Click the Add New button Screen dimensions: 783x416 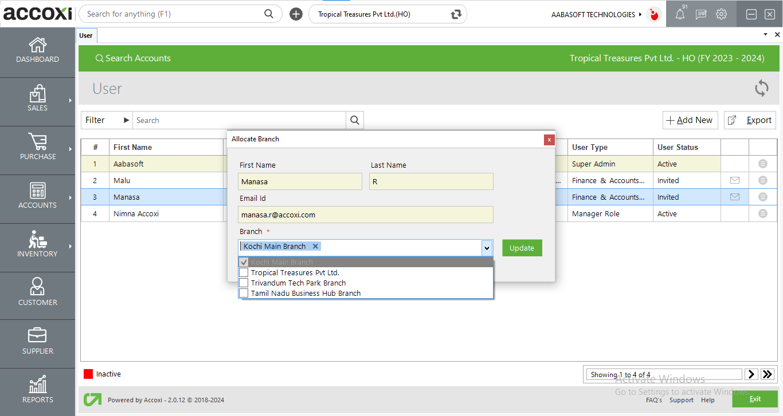(x=690, y=120)
